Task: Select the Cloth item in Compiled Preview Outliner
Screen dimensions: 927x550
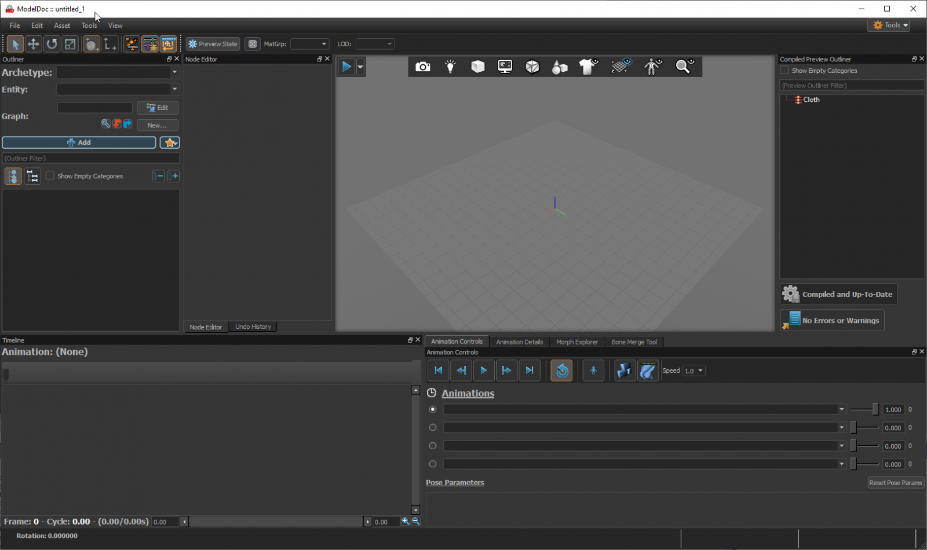Action: click(x=811, y=99)
